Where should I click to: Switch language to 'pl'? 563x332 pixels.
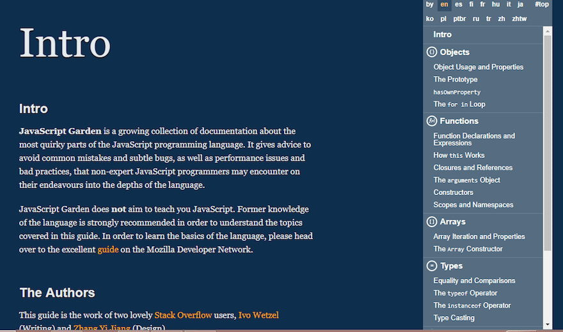443,19
